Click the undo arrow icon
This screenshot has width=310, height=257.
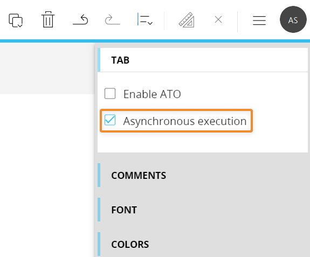coord(80,19)
